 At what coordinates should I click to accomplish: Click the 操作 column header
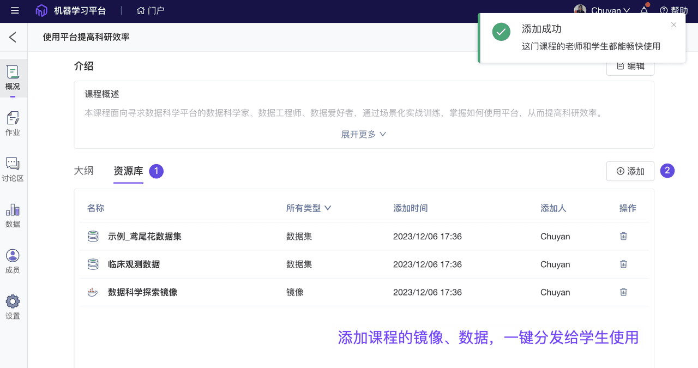(628, 208)
